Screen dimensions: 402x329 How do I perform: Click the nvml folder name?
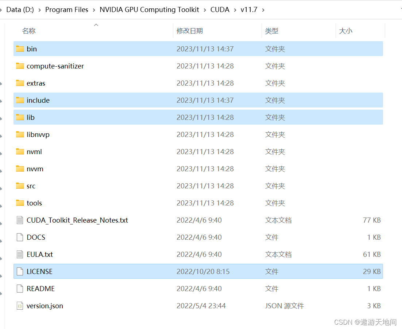pos(34,152)
